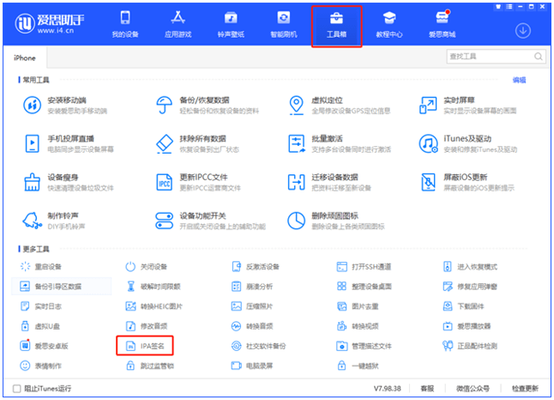Open the IPA签名 signing tool
Image resolution: width=554 pixels, height=400 pixels.
coord(146,345)
